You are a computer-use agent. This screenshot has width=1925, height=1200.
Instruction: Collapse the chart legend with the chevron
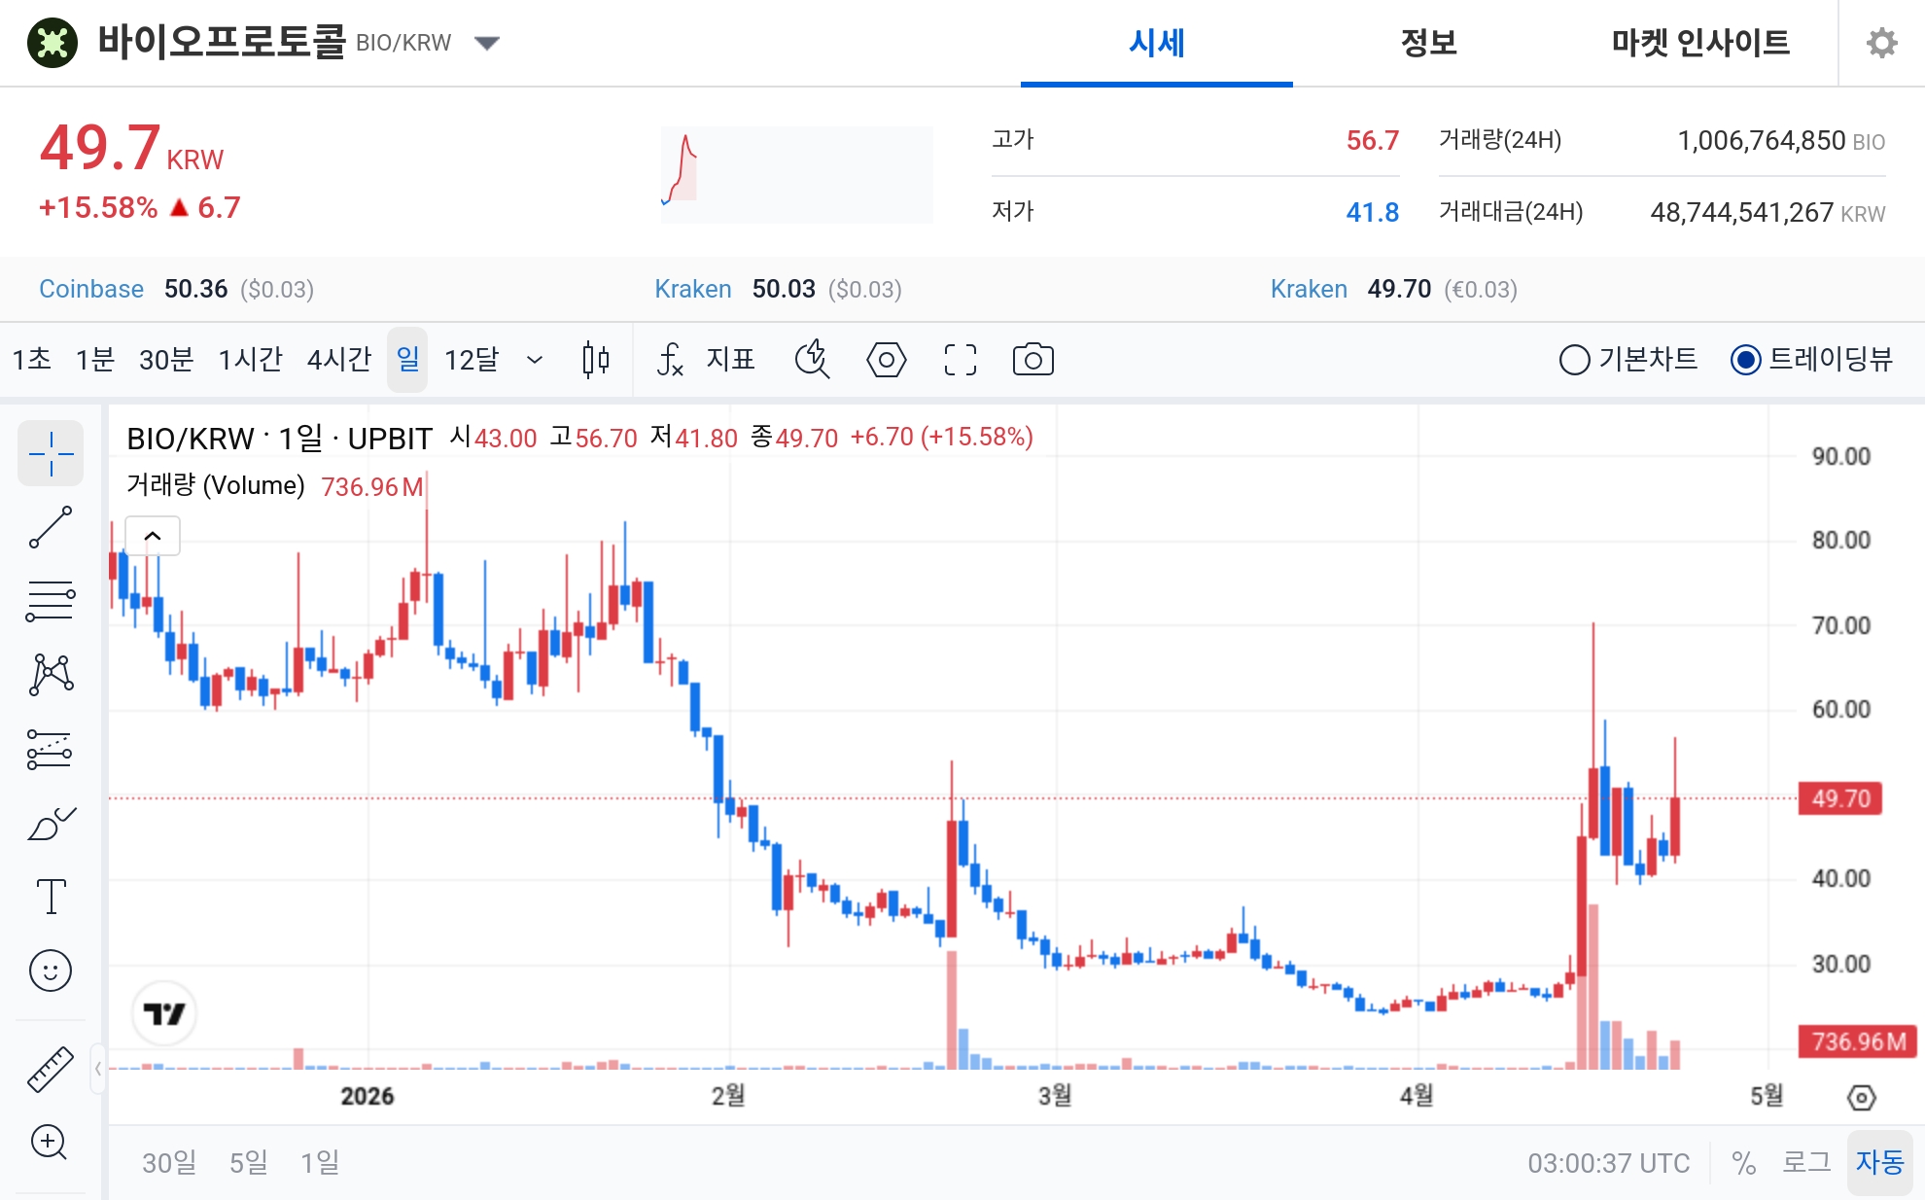[x=152, y=535]
